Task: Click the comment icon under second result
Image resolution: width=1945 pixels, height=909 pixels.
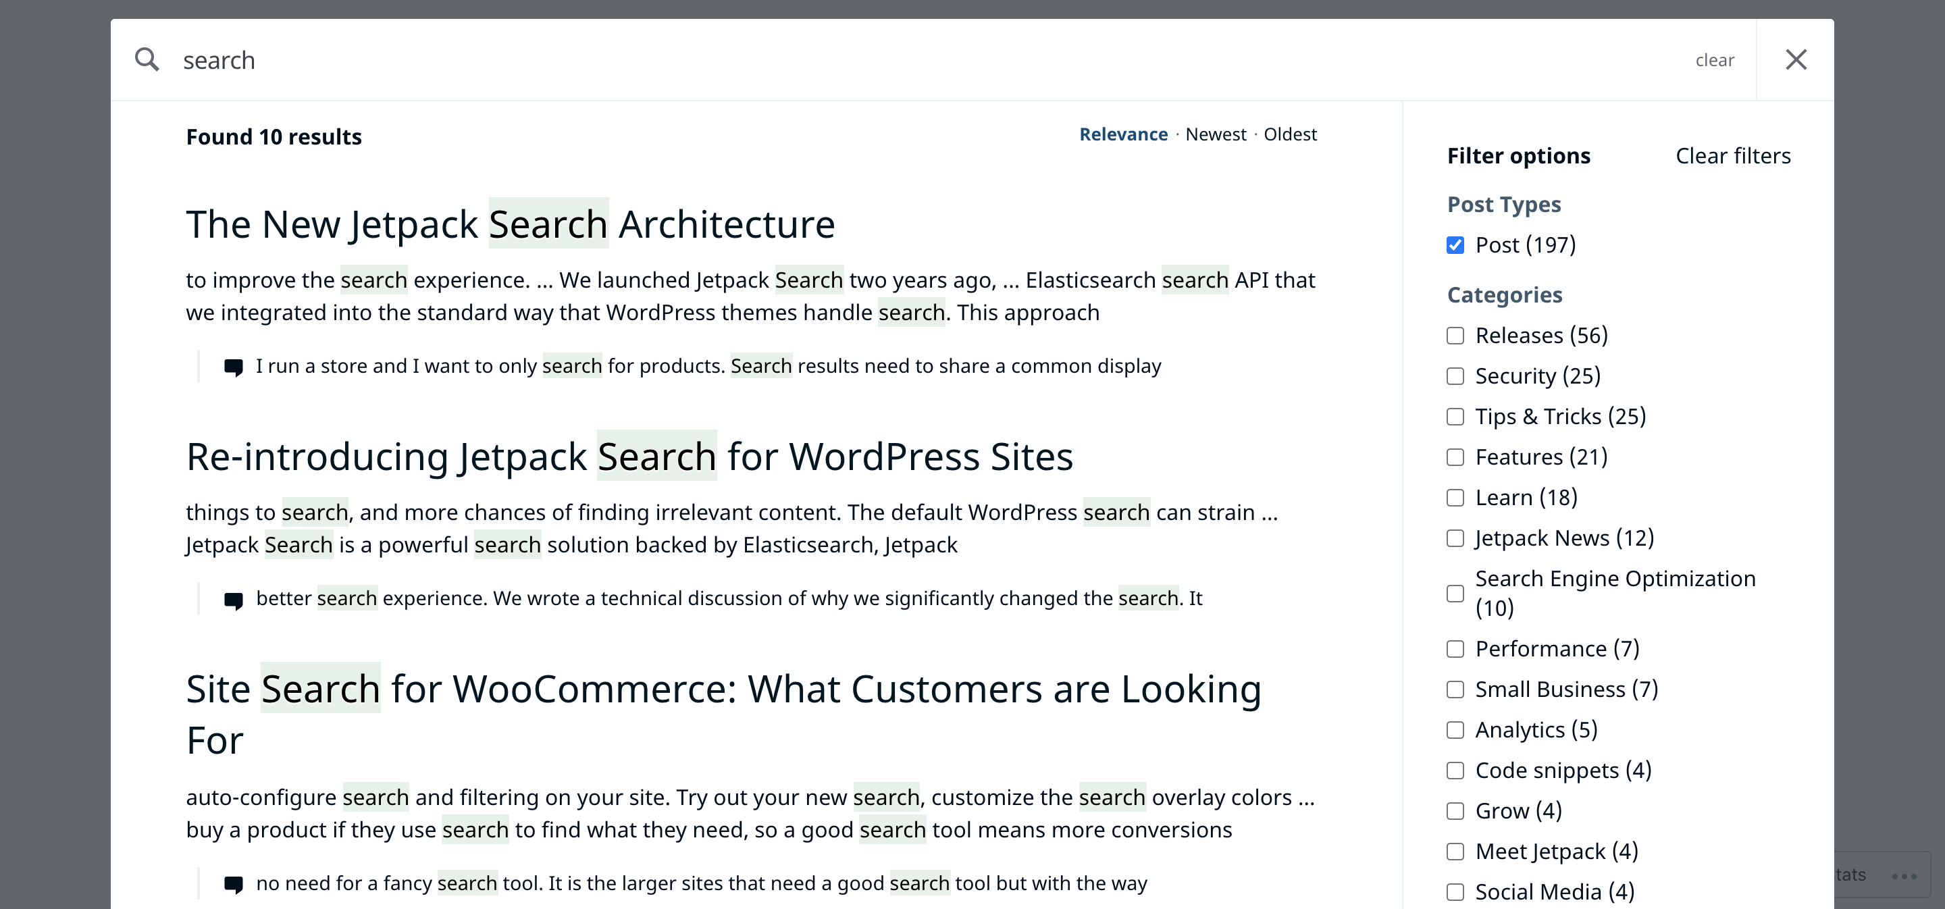Action: (233, 600)
